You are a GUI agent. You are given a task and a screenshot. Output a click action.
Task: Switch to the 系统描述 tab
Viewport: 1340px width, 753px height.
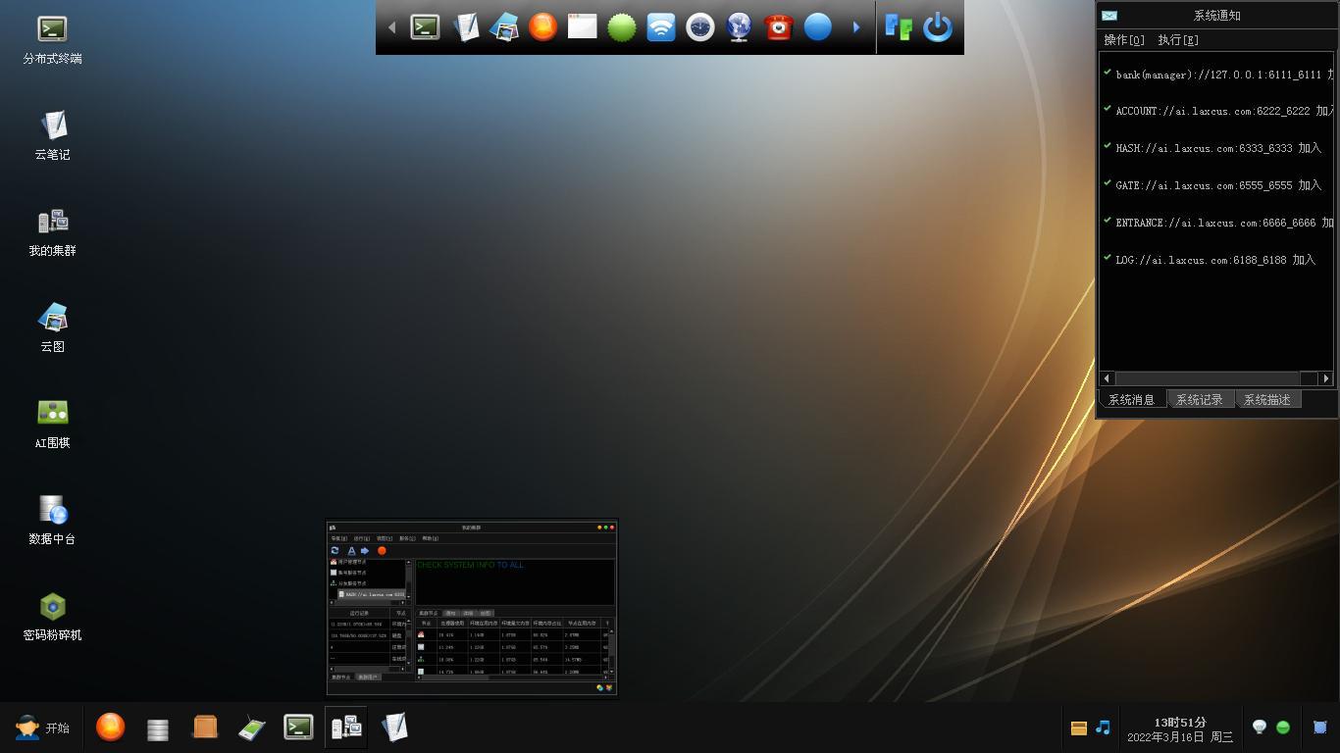(1267, 399)
